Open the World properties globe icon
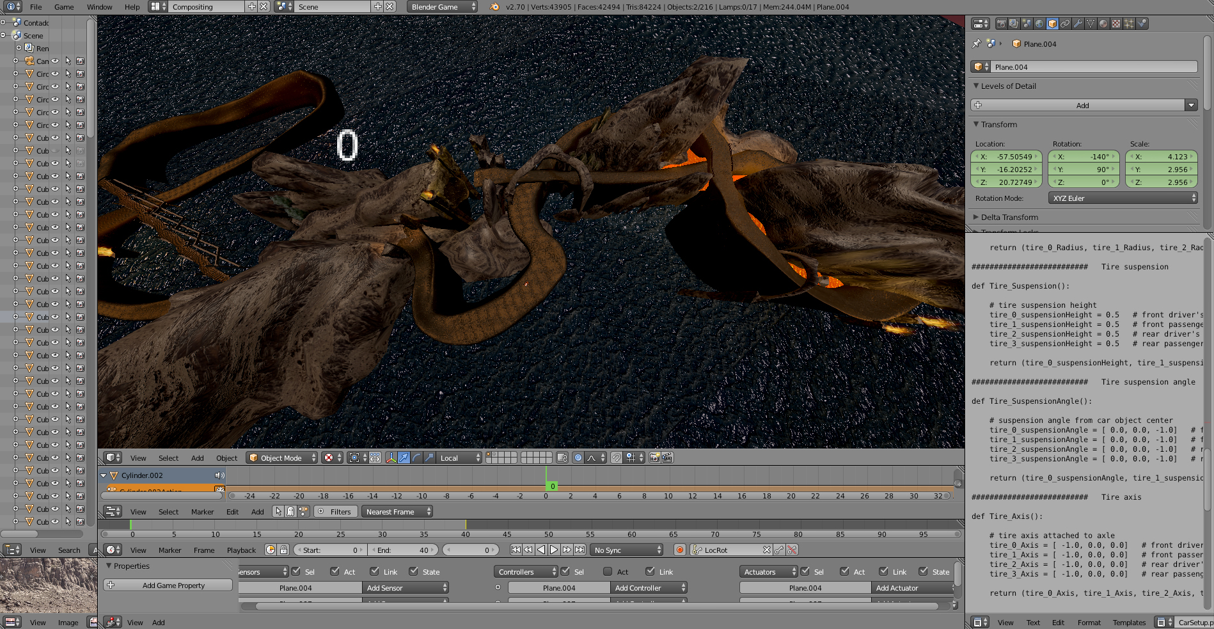 click(x=1039, y=24)
